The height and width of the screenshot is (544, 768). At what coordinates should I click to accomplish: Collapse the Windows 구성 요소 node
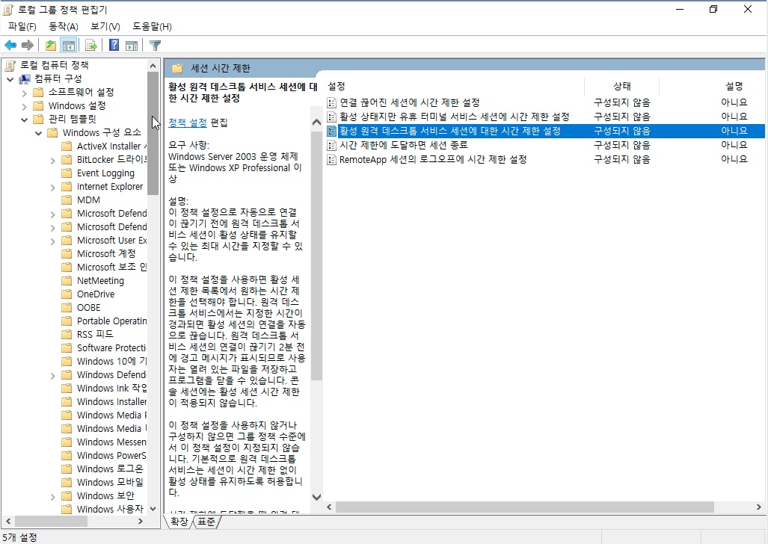coord(37,132)
